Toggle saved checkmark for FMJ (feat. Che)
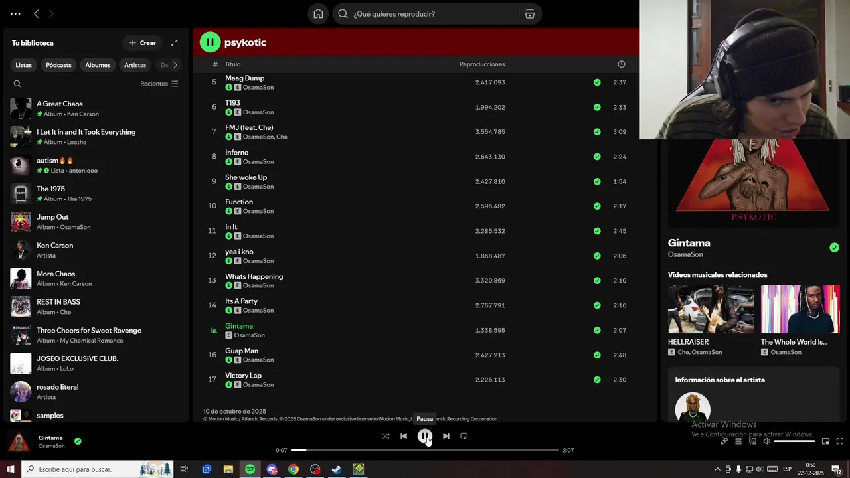Viewport: 850px width, 478px height. coord(597,132)
